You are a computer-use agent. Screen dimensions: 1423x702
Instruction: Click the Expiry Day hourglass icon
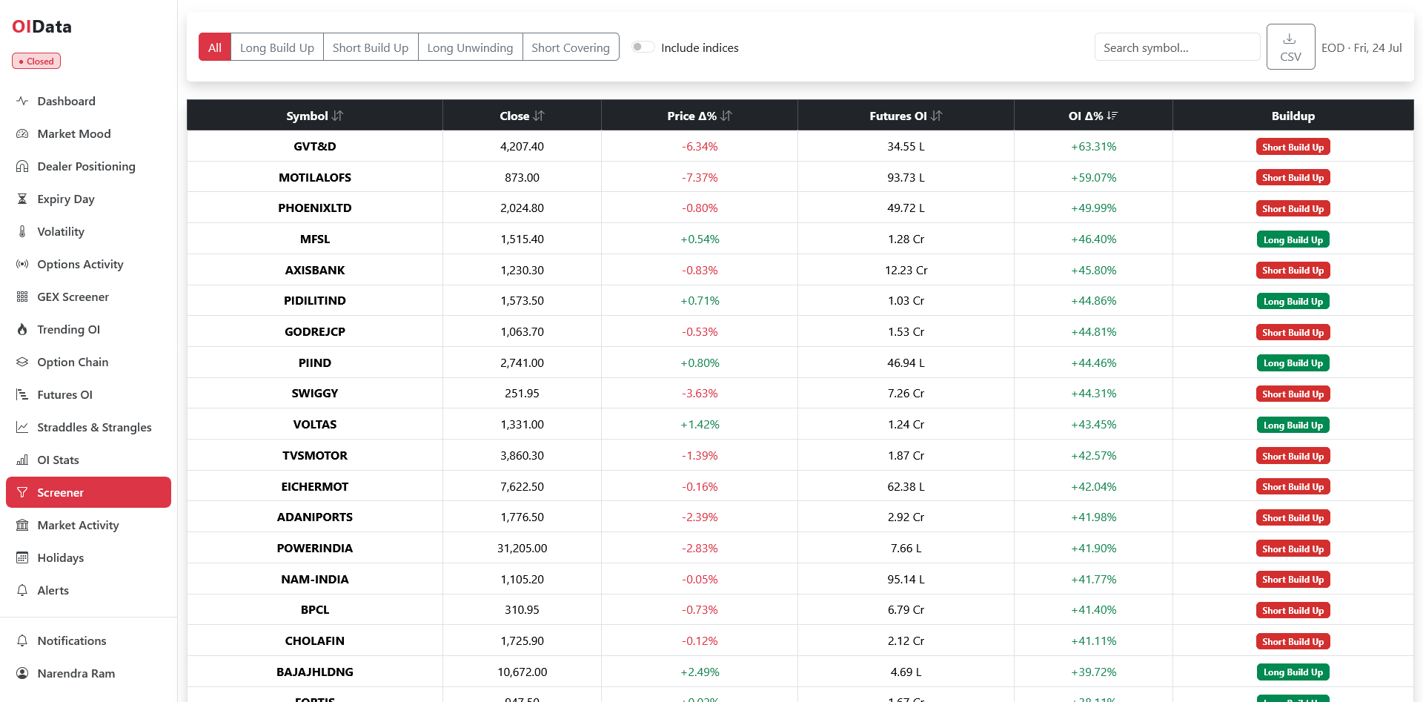(22, 199)
